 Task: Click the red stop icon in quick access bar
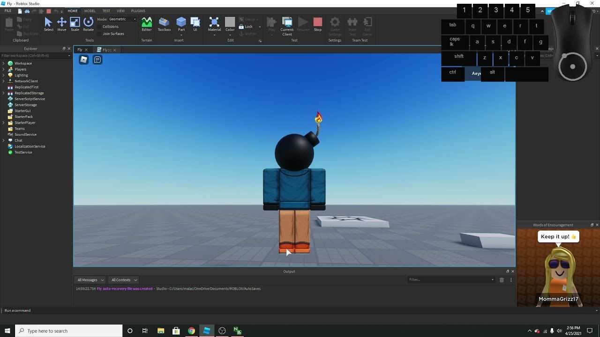48,11
